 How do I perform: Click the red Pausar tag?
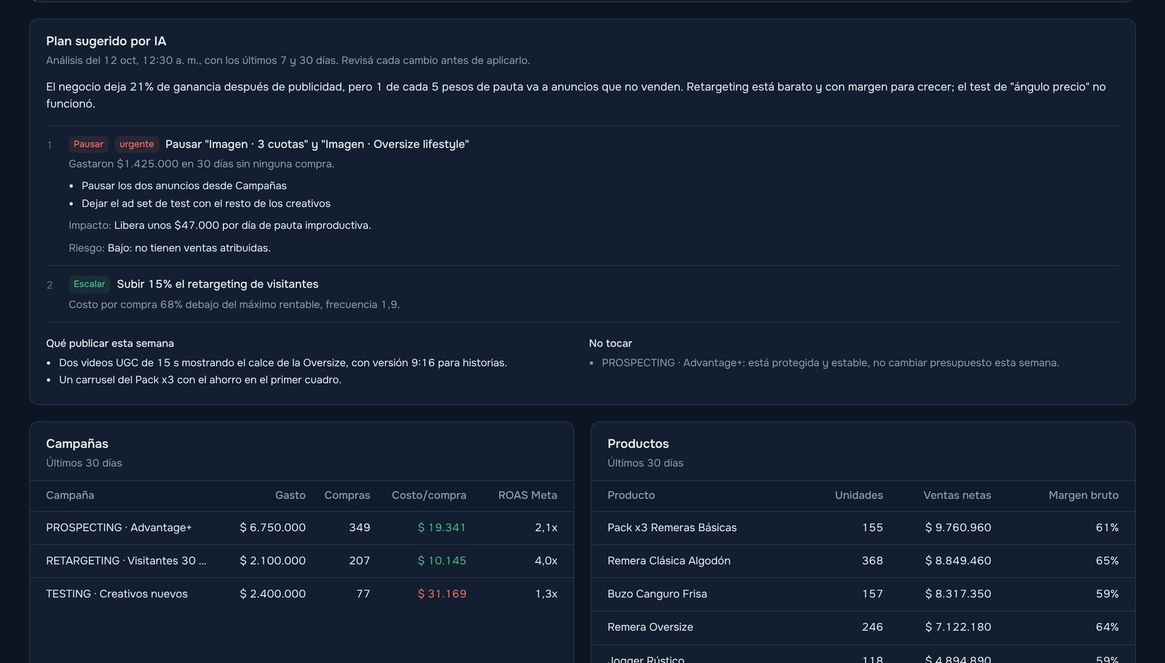88,144
